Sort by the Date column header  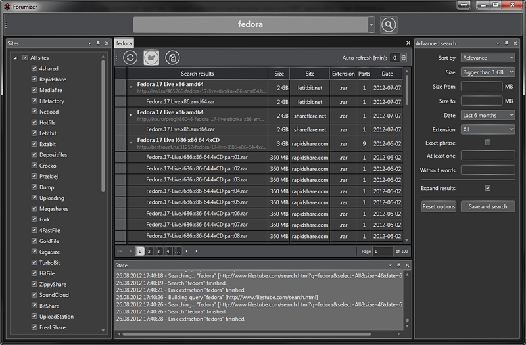point(387,74)
